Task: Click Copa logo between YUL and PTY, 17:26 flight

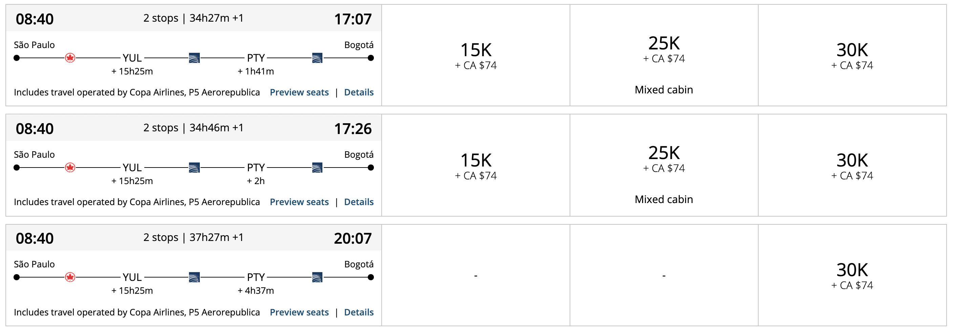Action: pyautogui.click(x=194, y=168)
